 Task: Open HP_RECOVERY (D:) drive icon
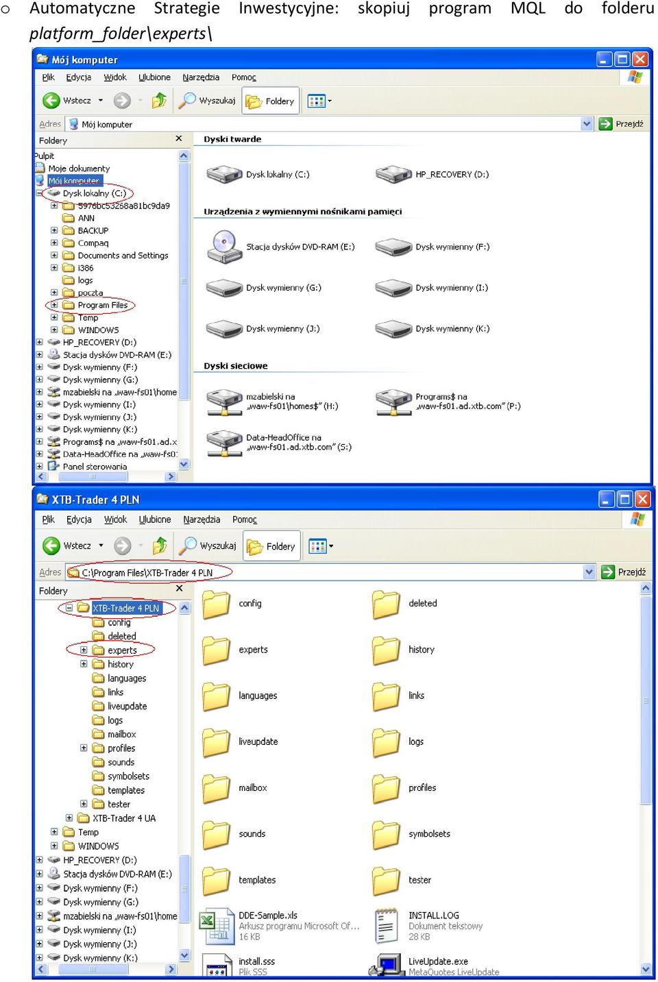click(x=393, y=174)
